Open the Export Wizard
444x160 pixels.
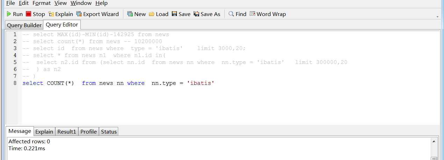[x=98, y=14]
